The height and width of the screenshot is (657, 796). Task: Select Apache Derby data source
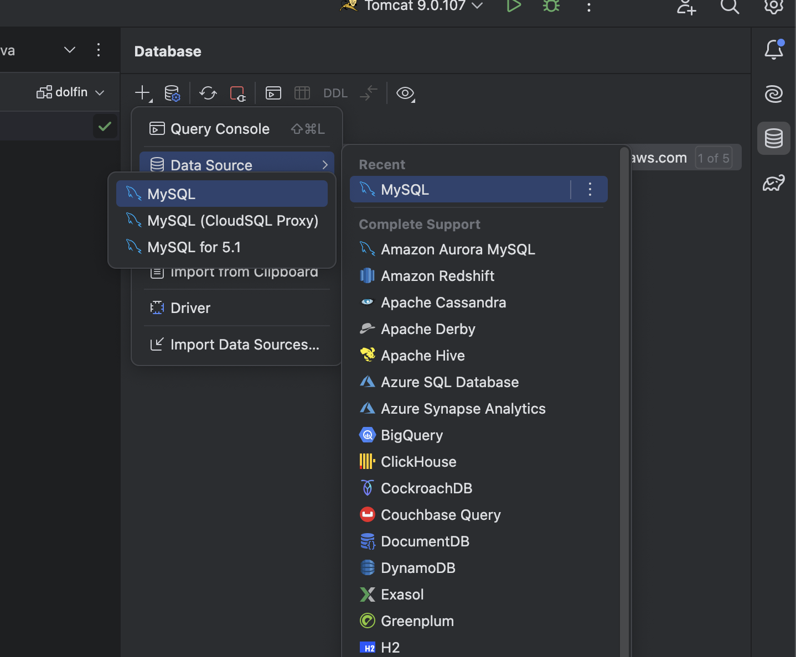479,329
